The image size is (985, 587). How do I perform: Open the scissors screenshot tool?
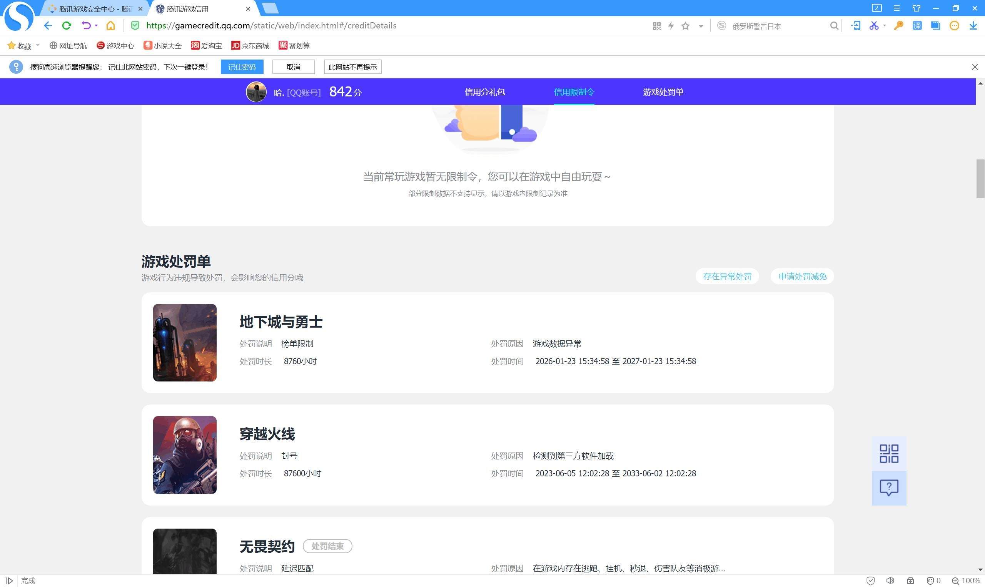point(874,26)
